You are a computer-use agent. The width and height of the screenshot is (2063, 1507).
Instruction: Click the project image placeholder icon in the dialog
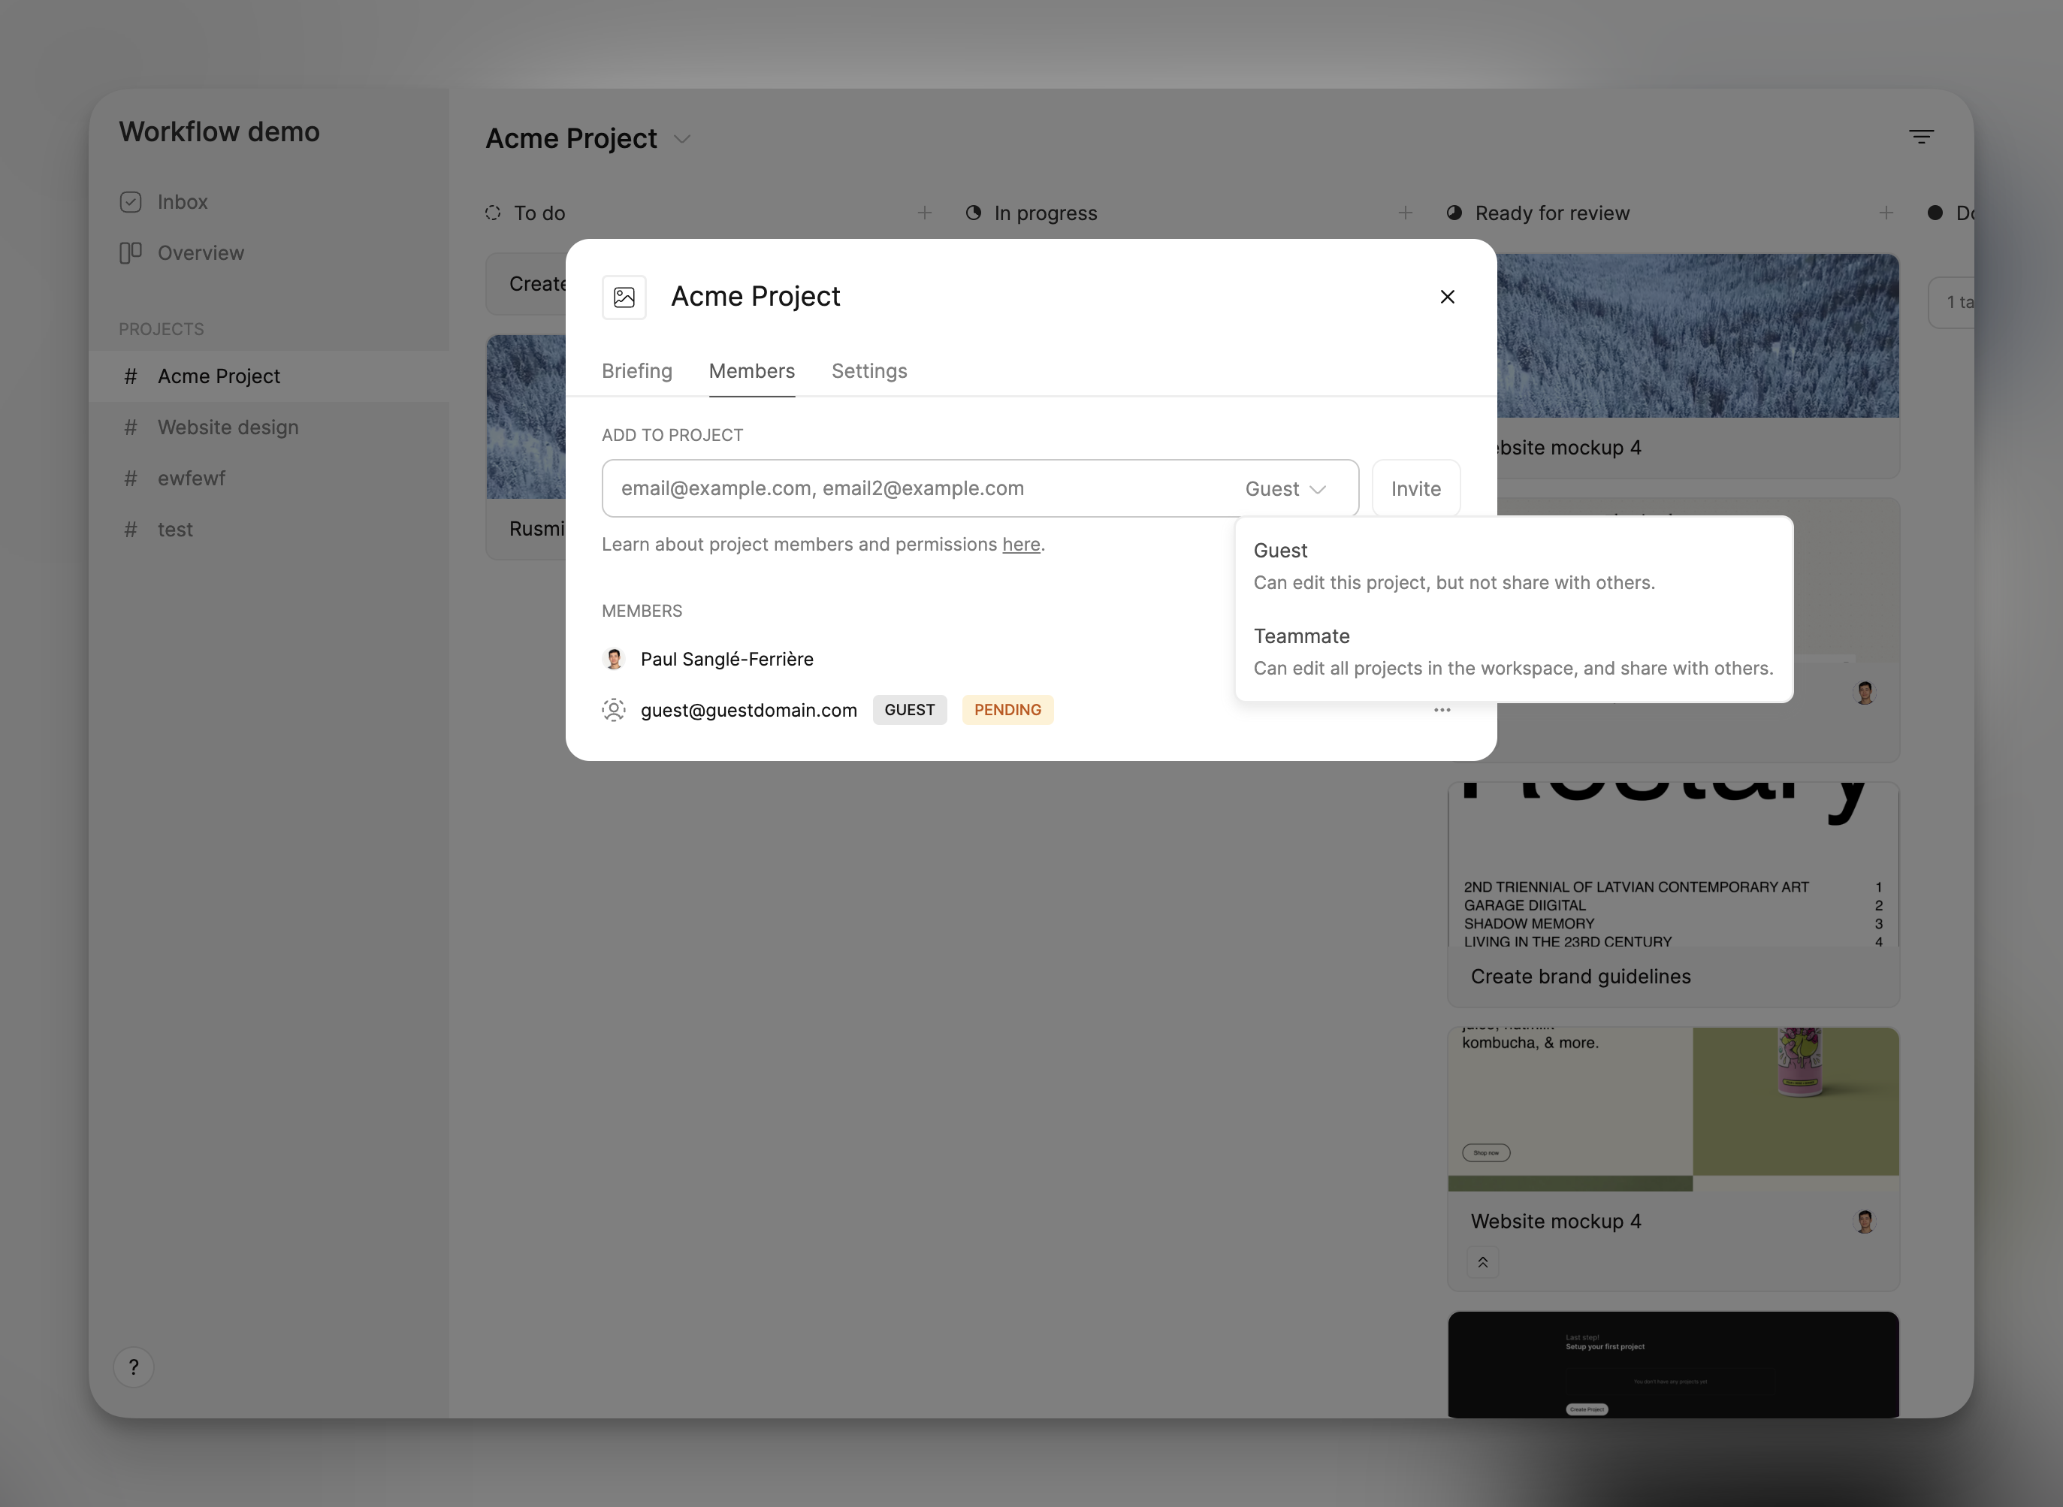(x=624, y=297)
